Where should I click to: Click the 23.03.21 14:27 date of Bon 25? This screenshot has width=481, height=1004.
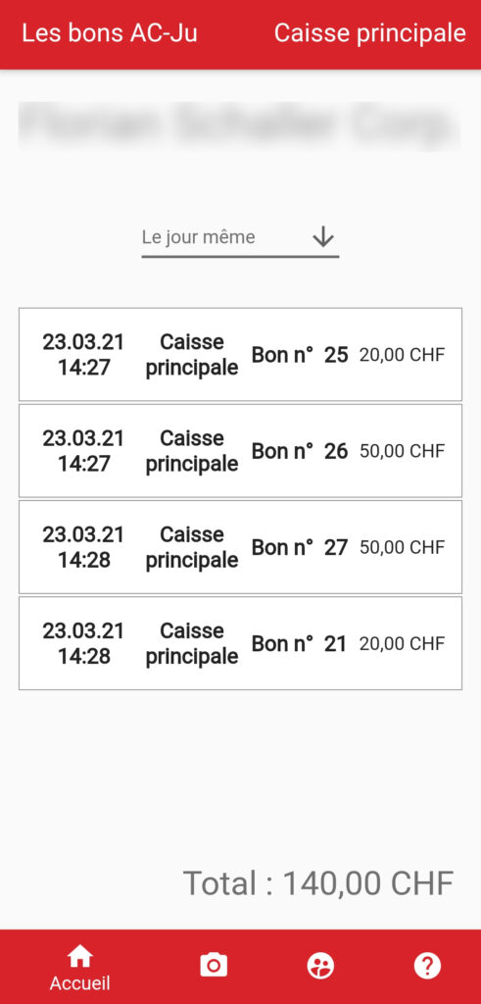pos(84,355)
